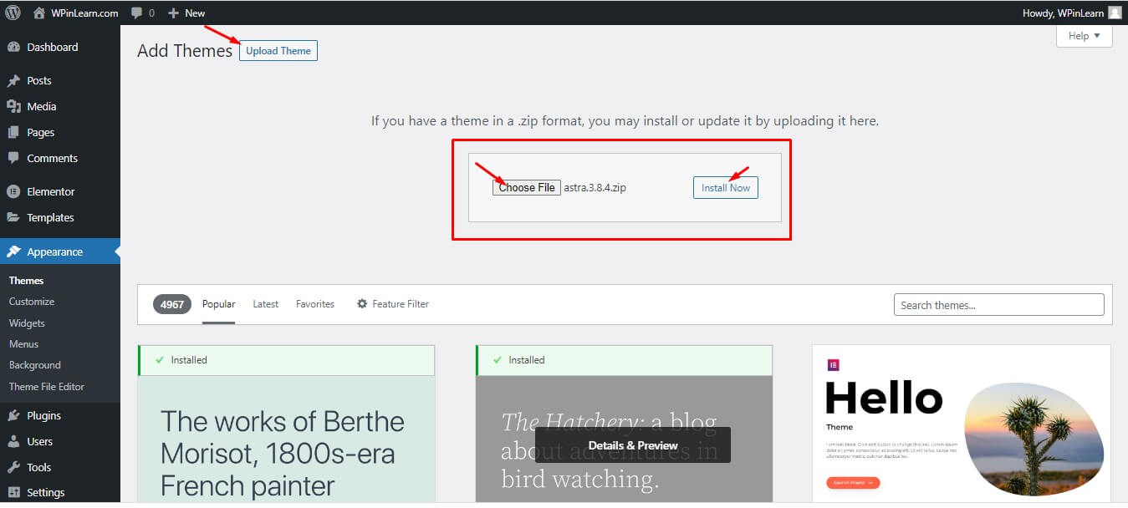This screenshot has height=508, width=1128.
Task: Open Menus under Appearance
Action: pos(23,344)
